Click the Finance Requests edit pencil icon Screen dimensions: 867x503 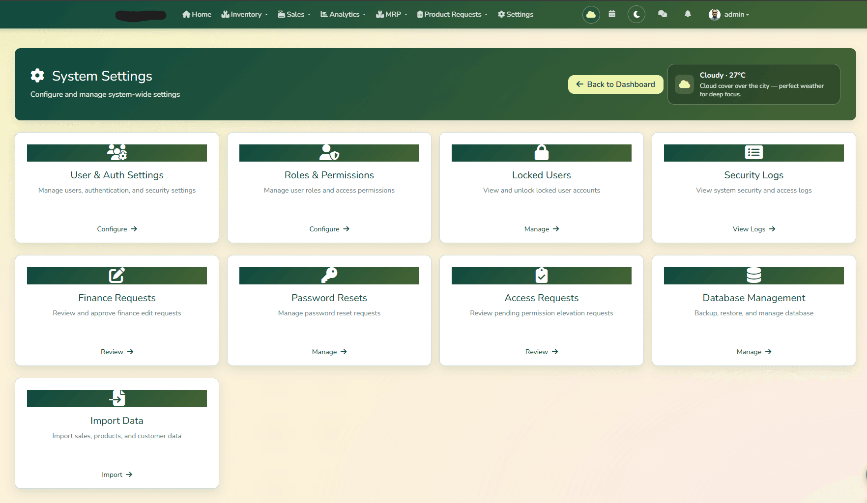click(117, 275)
